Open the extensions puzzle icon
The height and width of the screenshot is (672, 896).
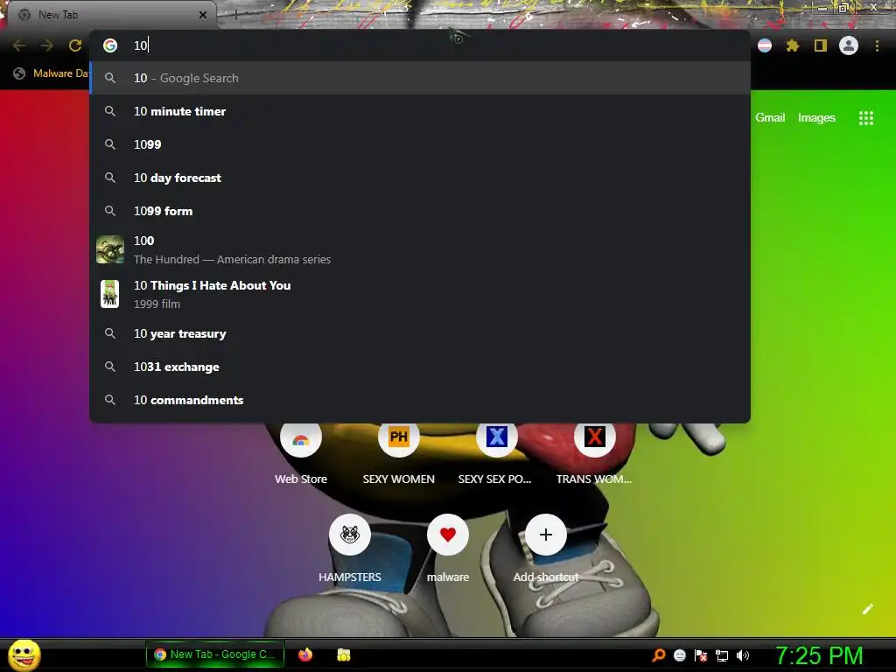coord(792,45)
